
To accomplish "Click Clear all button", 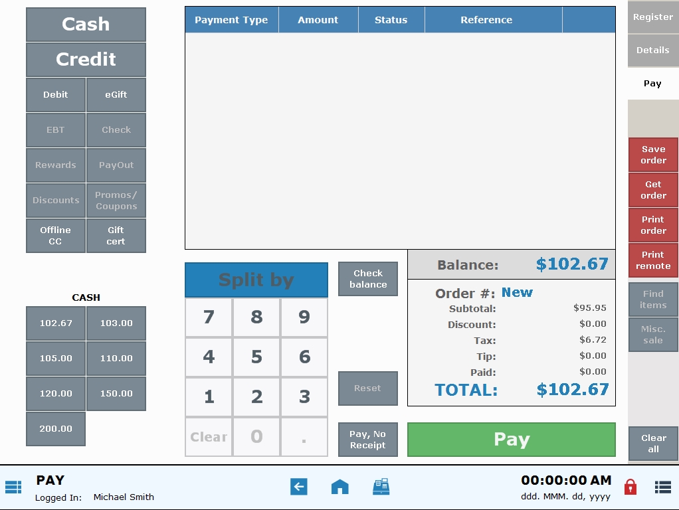I will coord(653,444).
